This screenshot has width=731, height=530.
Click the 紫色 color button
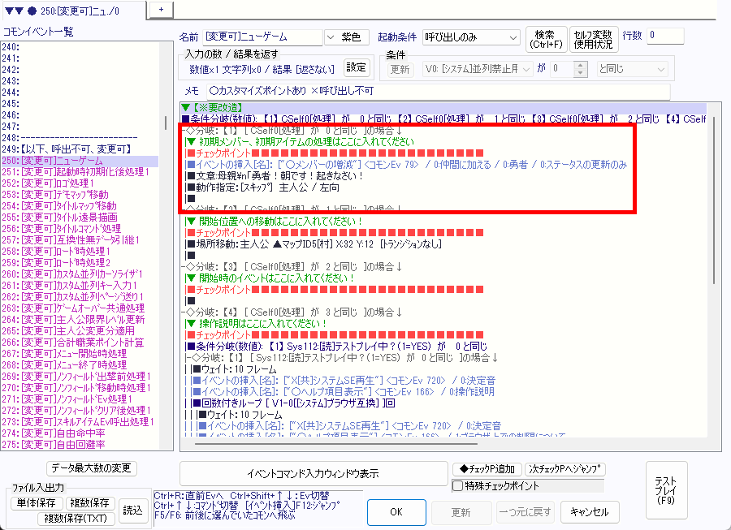point(355,37)
